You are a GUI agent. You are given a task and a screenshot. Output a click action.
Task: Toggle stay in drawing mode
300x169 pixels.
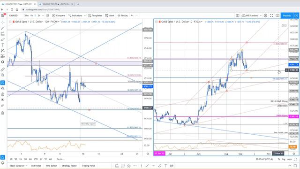(x=3, y=88)
